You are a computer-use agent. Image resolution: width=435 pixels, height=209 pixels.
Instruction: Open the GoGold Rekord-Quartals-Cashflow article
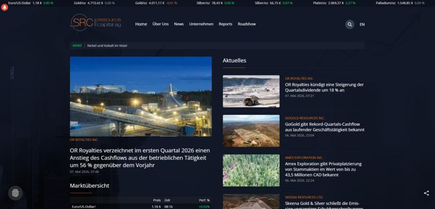(324, 127)
